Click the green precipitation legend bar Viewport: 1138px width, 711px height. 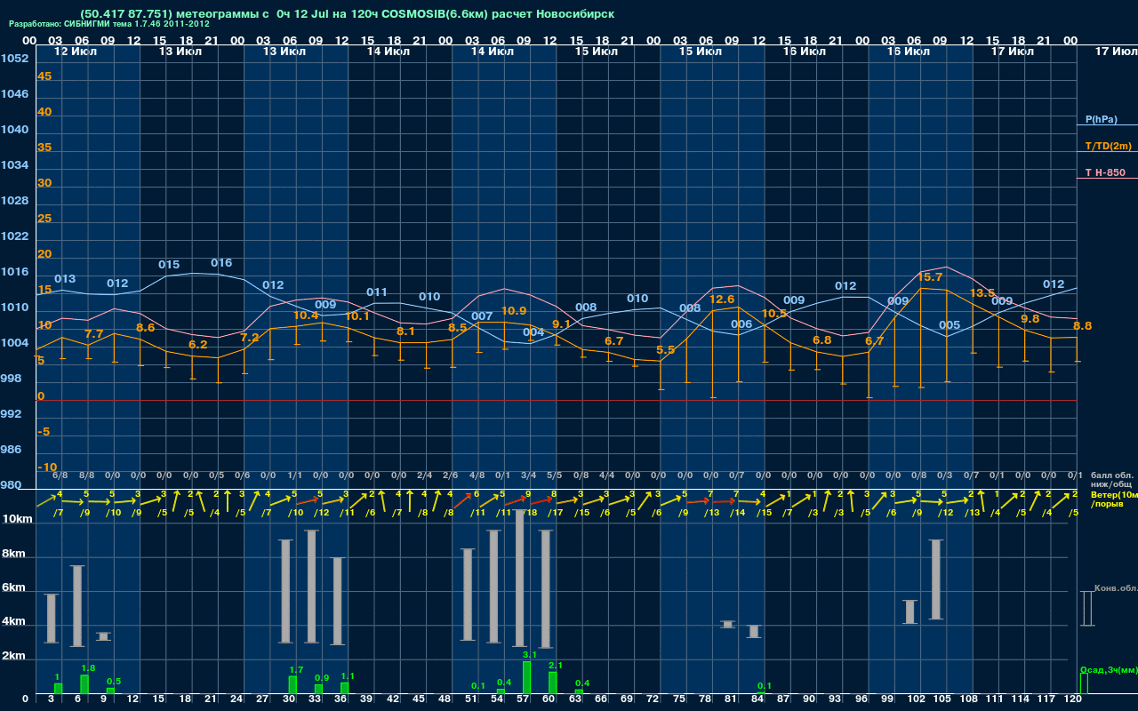(1083, 683)
